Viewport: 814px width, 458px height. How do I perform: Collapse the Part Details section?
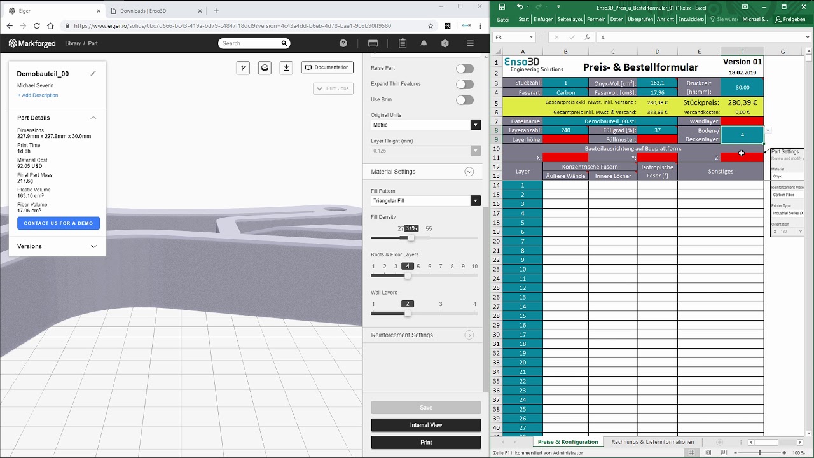(x=93, y=118)
